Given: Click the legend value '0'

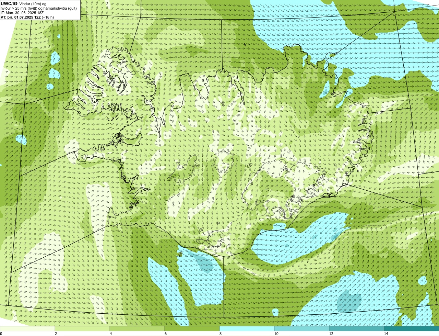Looking at the screenshot, I should [x=1, y=334].
